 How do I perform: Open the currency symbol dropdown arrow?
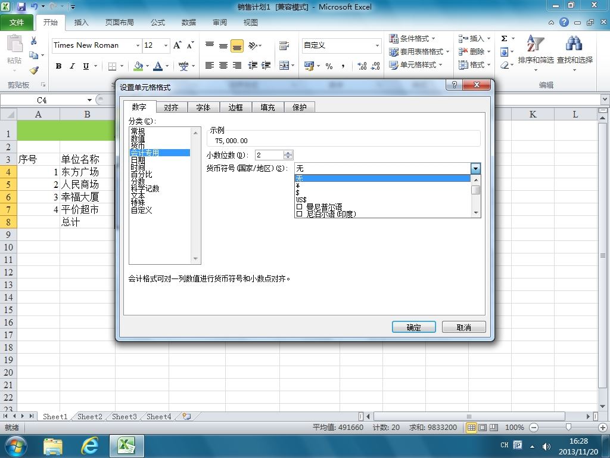click(475, 168)
